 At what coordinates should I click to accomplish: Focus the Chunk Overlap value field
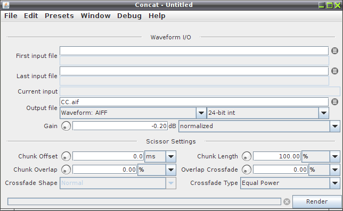pyautogui.click(x=105, y=170)
